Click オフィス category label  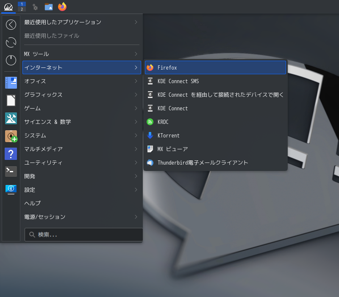click(35, 81)
